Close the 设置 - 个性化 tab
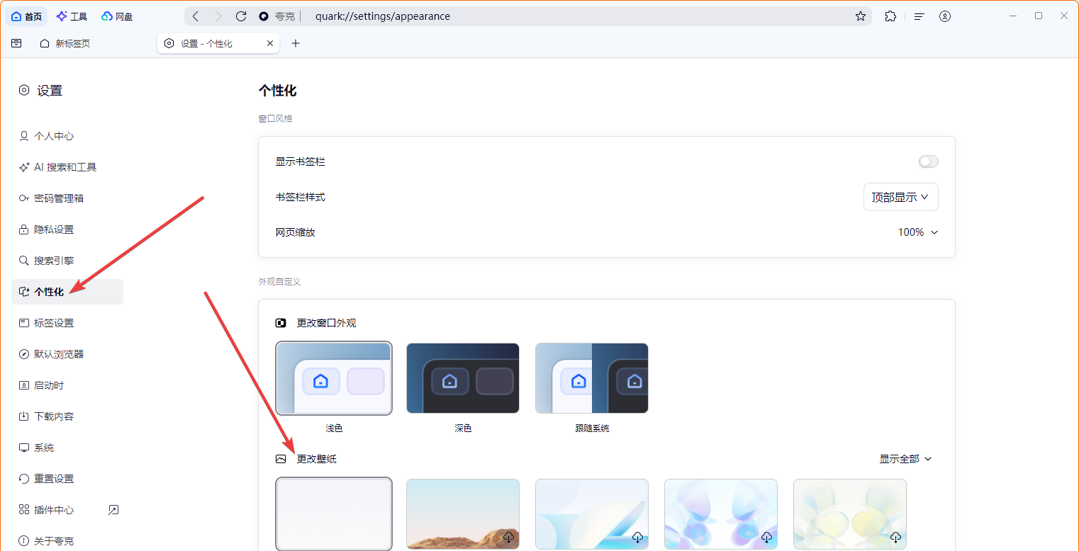1079x551 pixels. (x=270, y=43)
